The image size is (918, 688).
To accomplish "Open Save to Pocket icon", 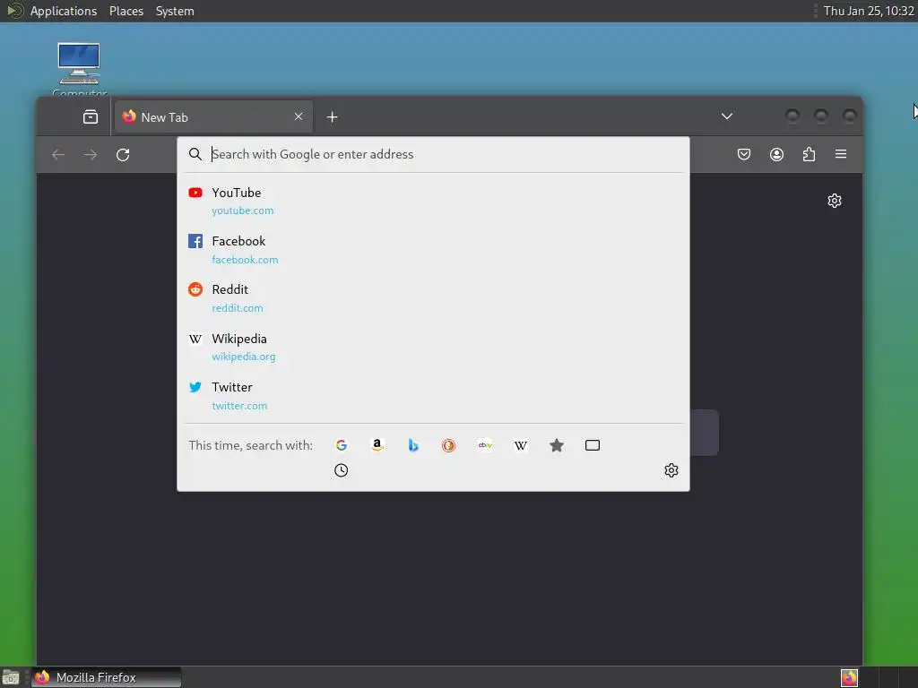I will coord(744,154).
